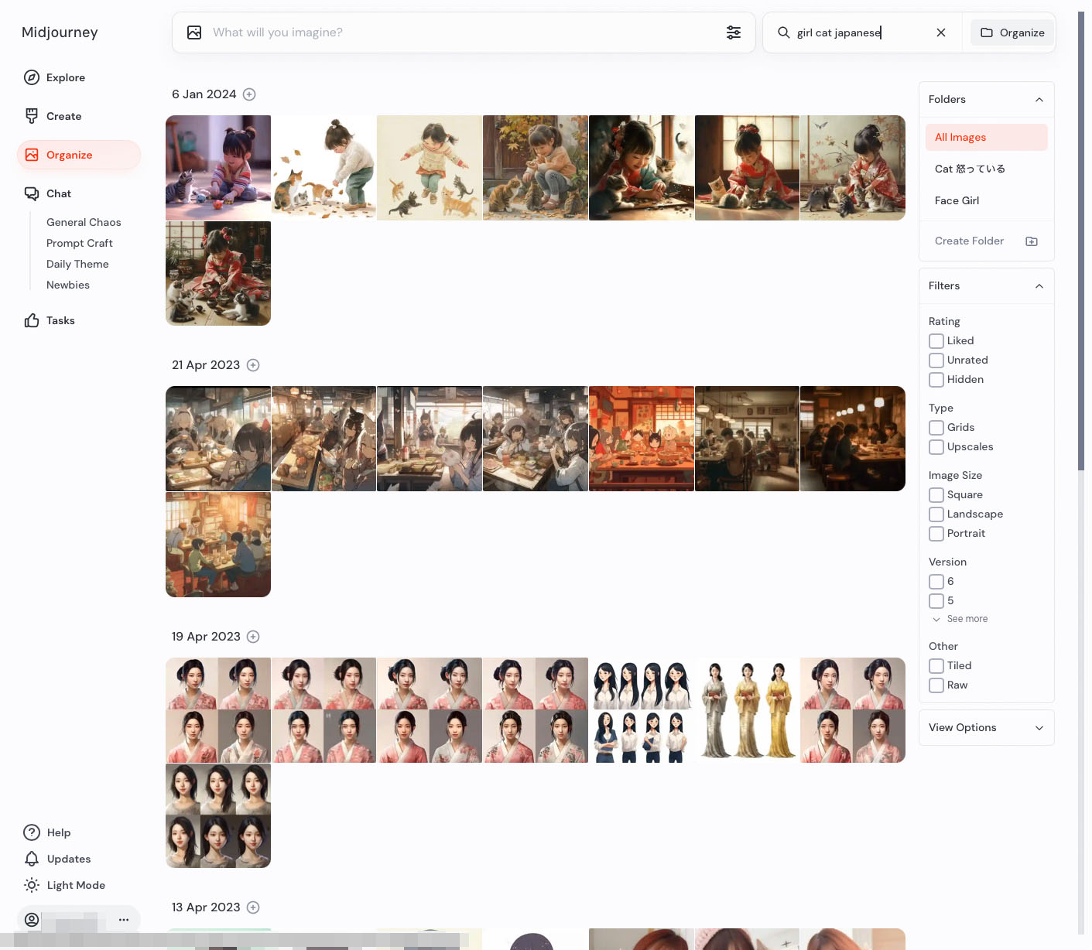1092x950 pixels.
Task: Click the page vertical scrollbar
Action: coord(1081,240)
